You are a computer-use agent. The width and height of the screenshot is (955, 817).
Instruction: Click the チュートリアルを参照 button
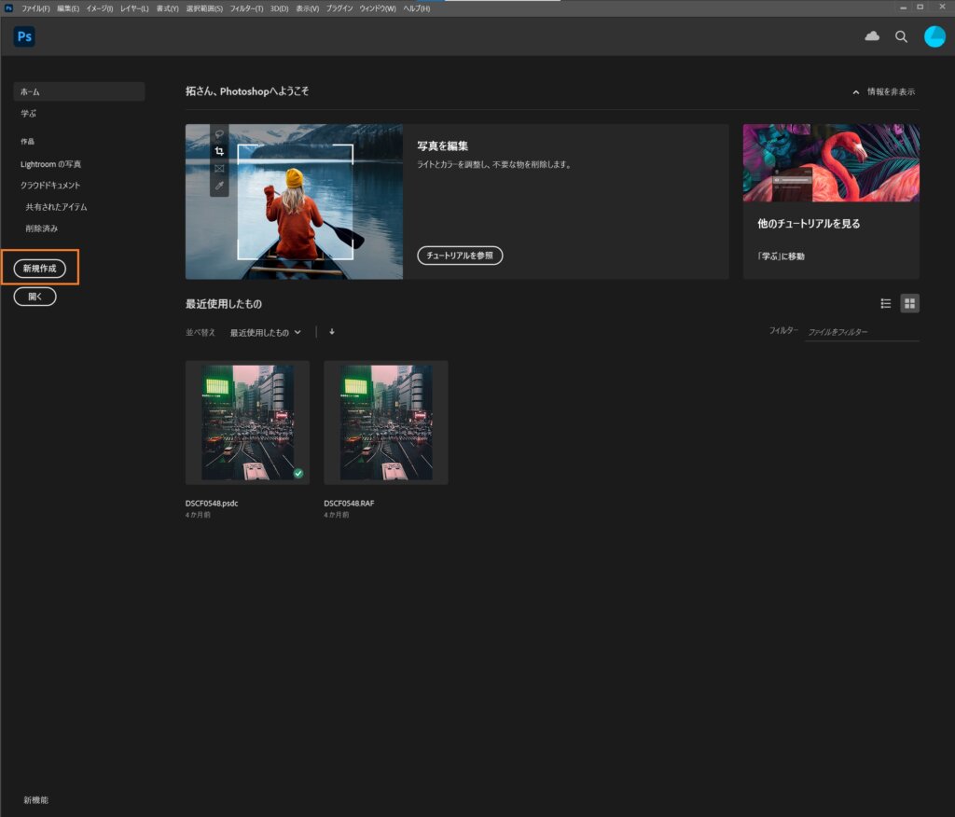click(x=460, y=256)
